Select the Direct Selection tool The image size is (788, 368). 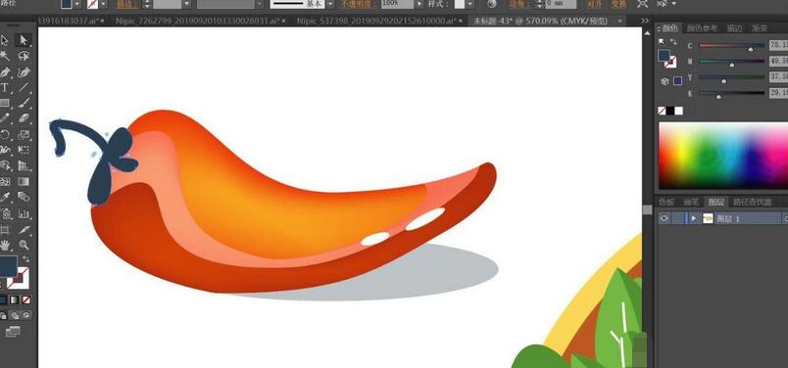tap(24, 40)
